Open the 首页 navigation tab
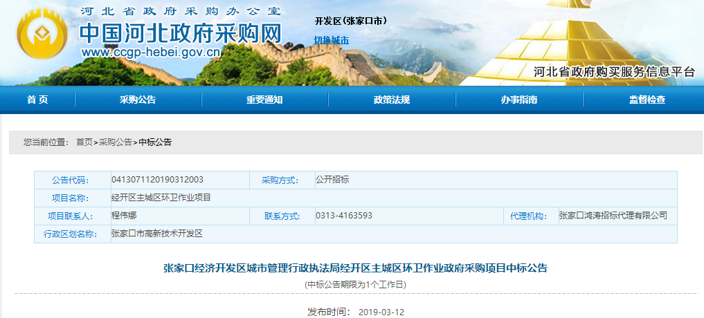Screen dimensions: 704x318 [x=37, y=100]
